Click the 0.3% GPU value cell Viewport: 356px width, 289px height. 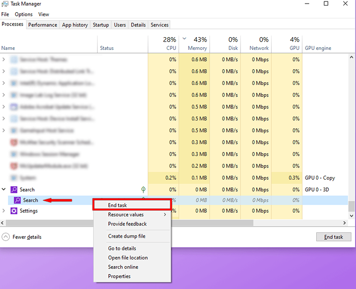coord(287,178)
